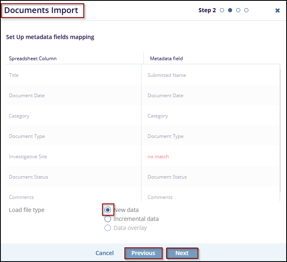Close the Documents Import dialog
The image size is (287, 262).
pyautogui.click(x=277, y=11)
